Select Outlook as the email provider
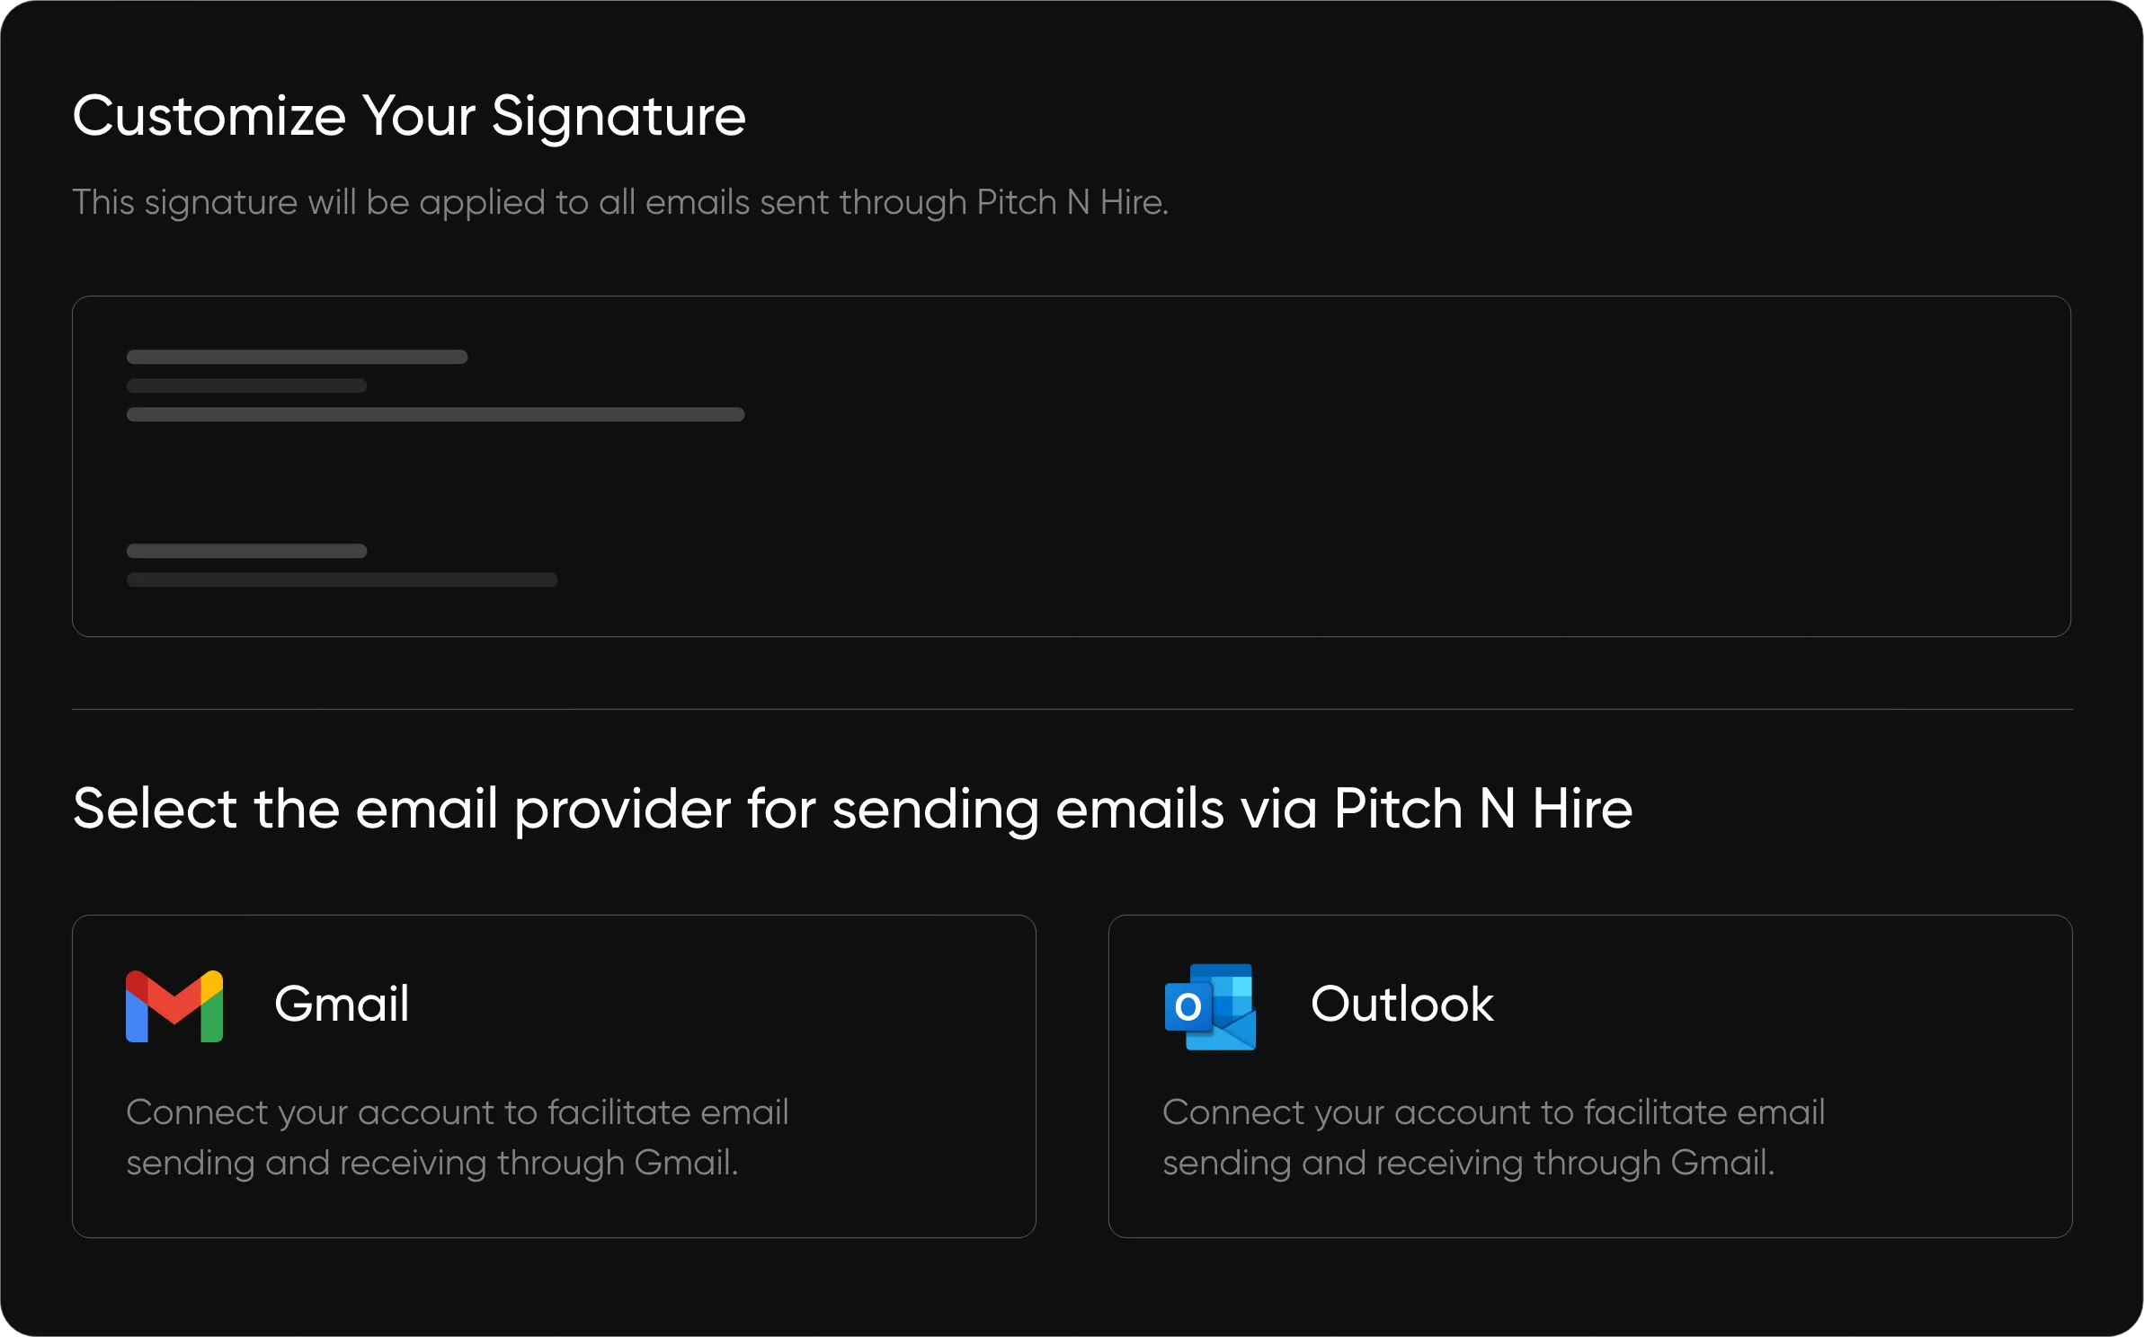The width and height of the screenshot is (2144, 1337). click(1591, 1076)
